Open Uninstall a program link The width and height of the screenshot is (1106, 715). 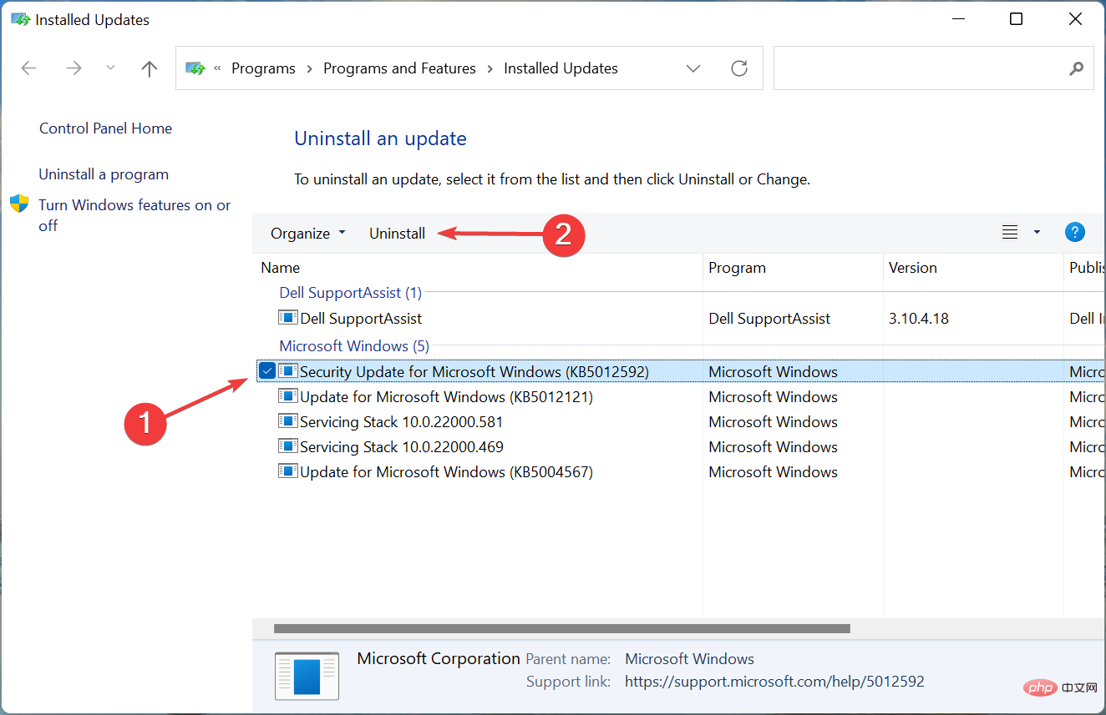tap(104, 174)
